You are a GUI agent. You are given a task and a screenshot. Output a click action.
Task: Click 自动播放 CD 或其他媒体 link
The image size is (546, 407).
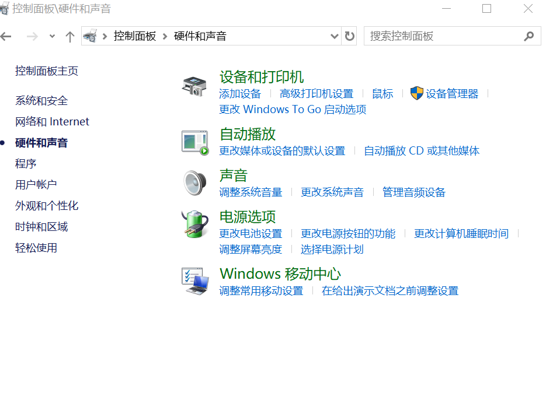click(422, 151)
